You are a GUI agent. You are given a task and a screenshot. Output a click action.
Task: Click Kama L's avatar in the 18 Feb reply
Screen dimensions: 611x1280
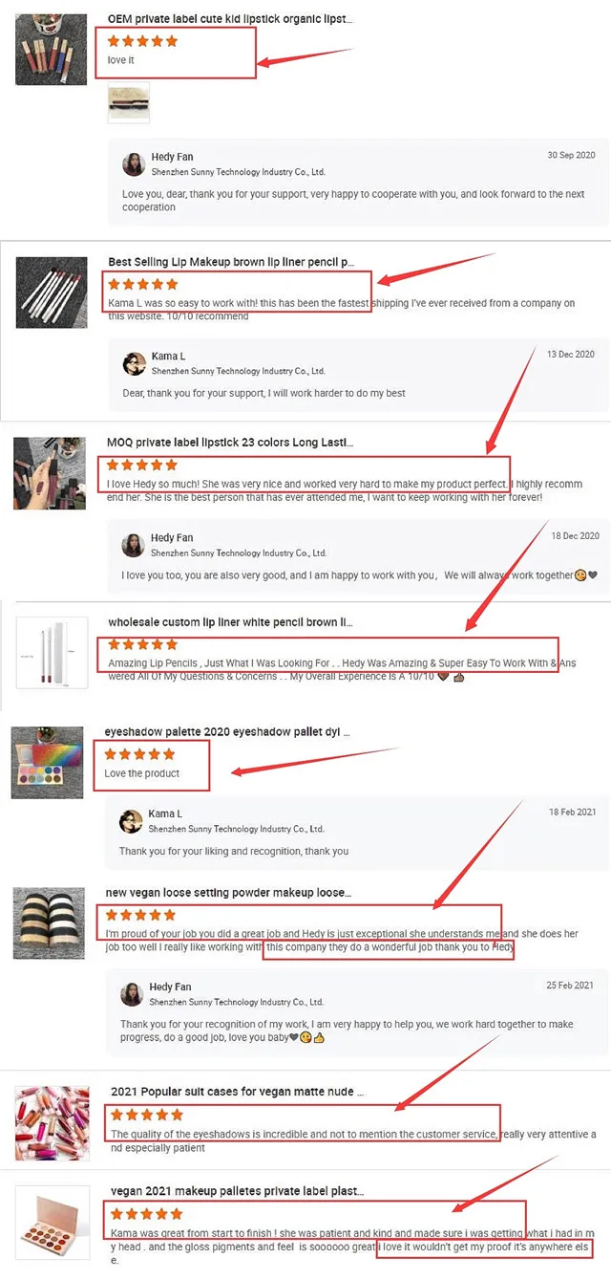[x=131, y=821]
